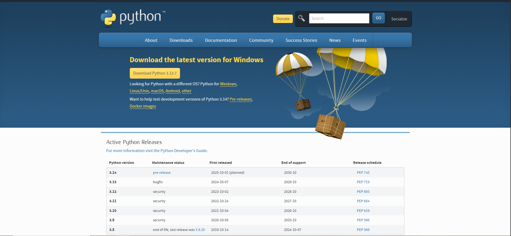This screenshot has height=236, width=511.
Task: Click the 3.12 version cell
Action: 113,192
